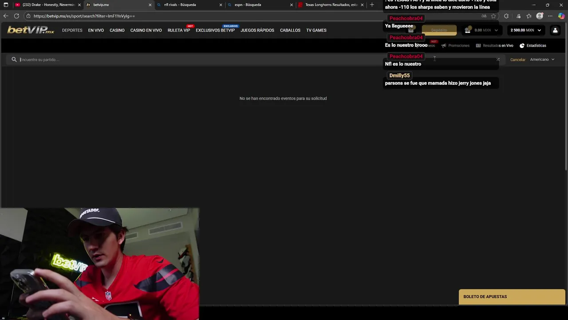Open CASINO EN VIVO section
Image resolution: width=568 pixels, height=320 pixels.
146,30
